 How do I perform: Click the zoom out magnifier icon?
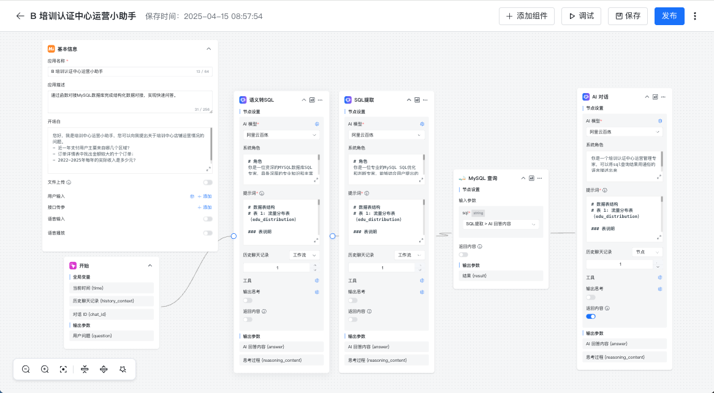[26, 369]
